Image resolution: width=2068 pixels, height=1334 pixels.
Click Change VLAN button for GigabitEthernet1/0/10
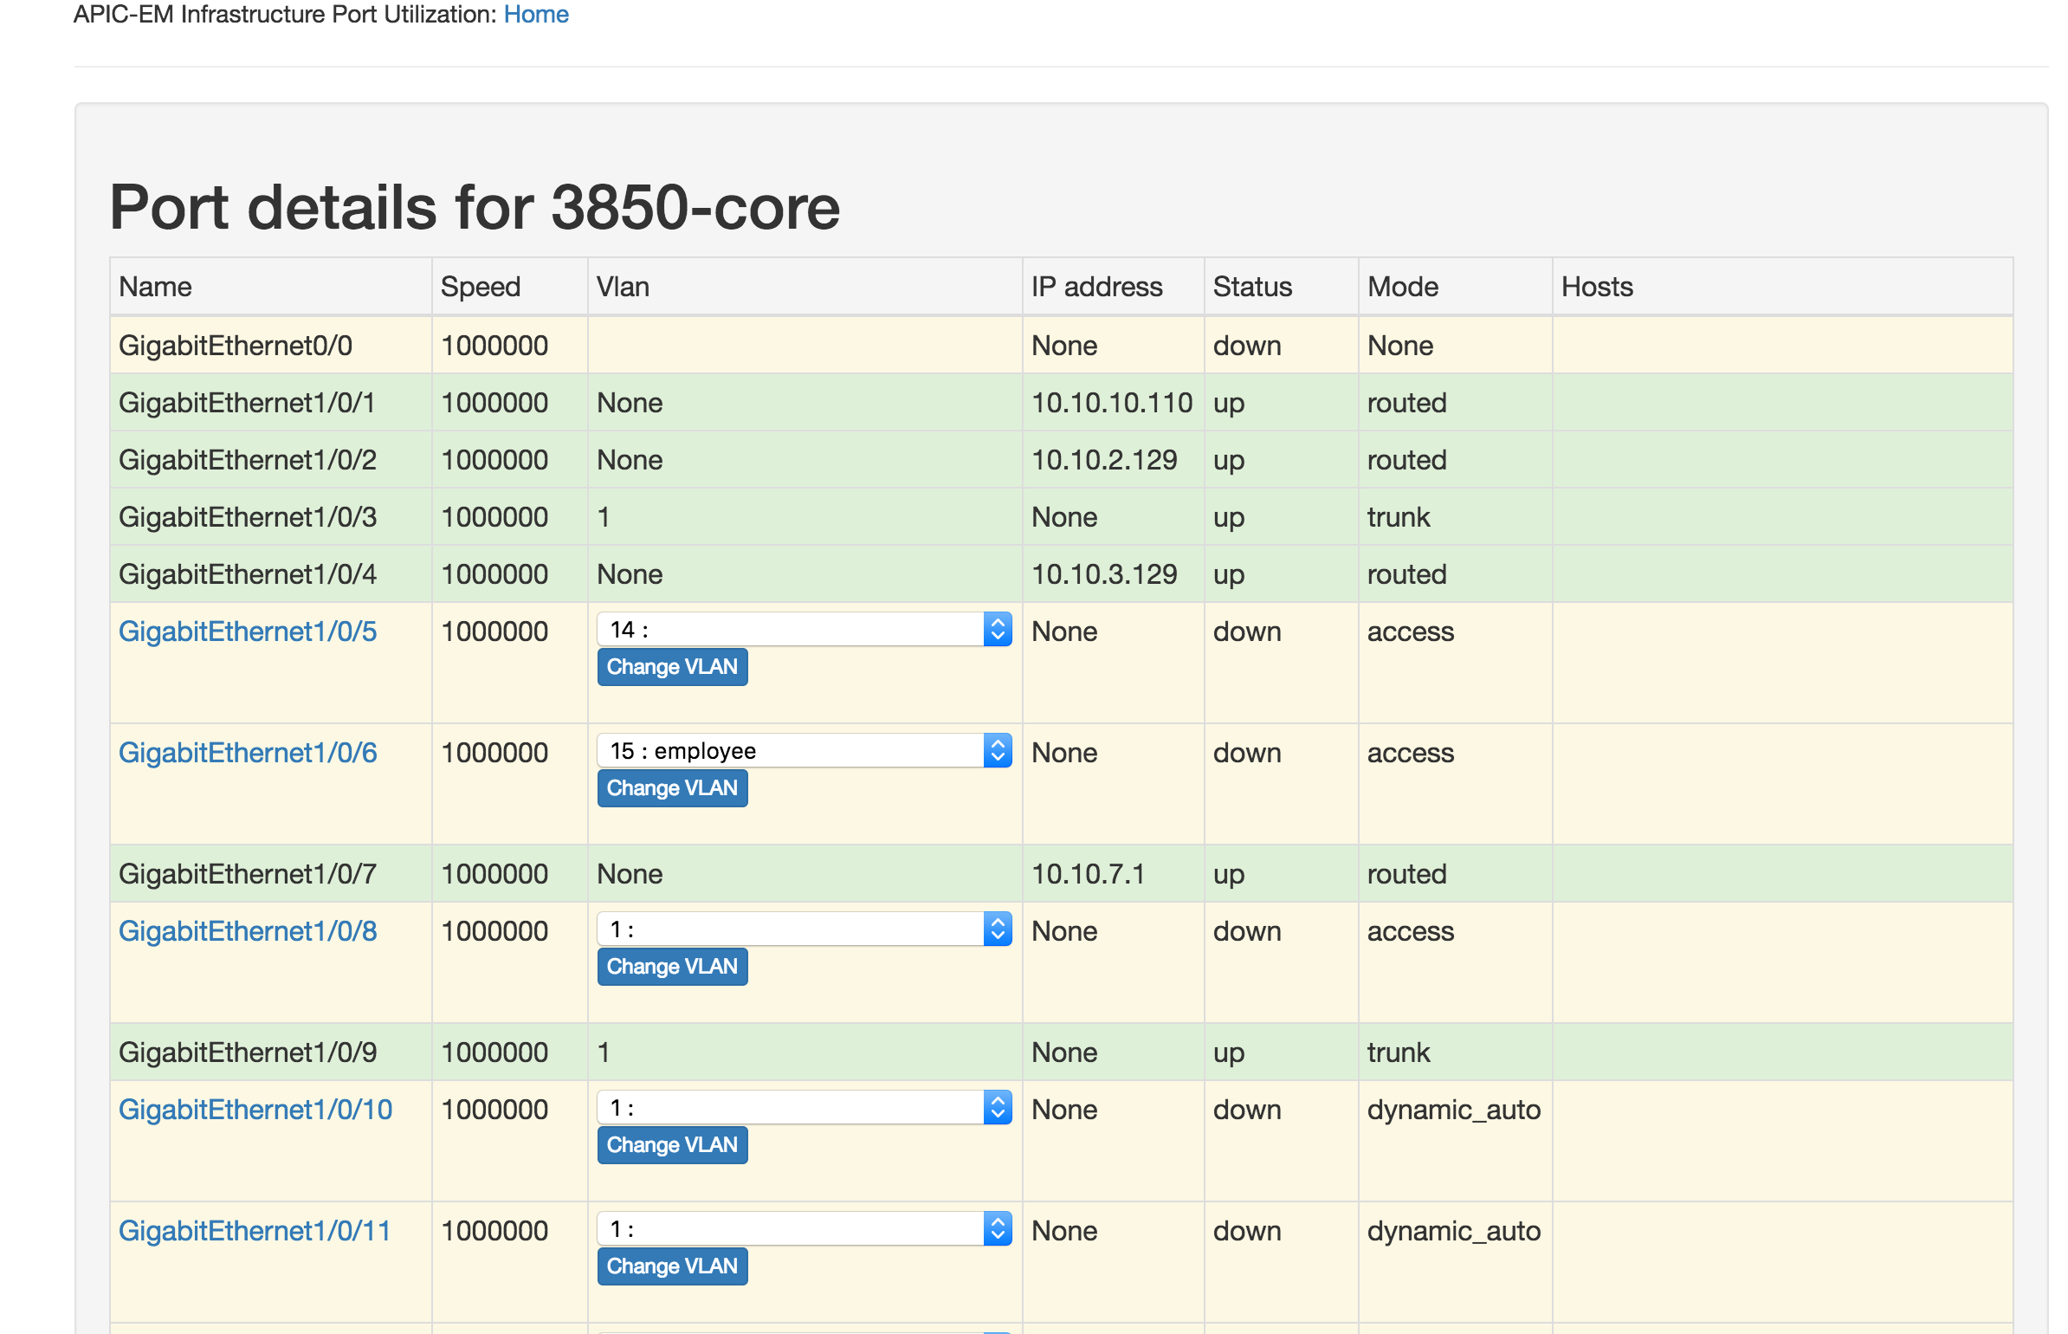coord(672,1145)
